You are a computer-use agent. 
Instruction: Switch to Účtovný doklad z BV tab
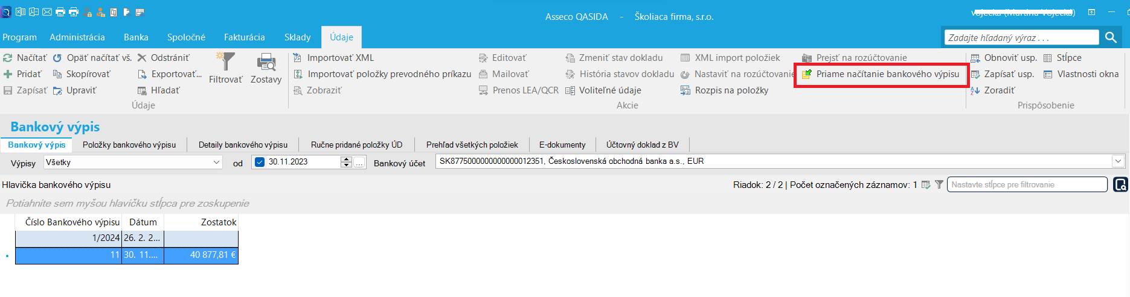coord(642,145)
